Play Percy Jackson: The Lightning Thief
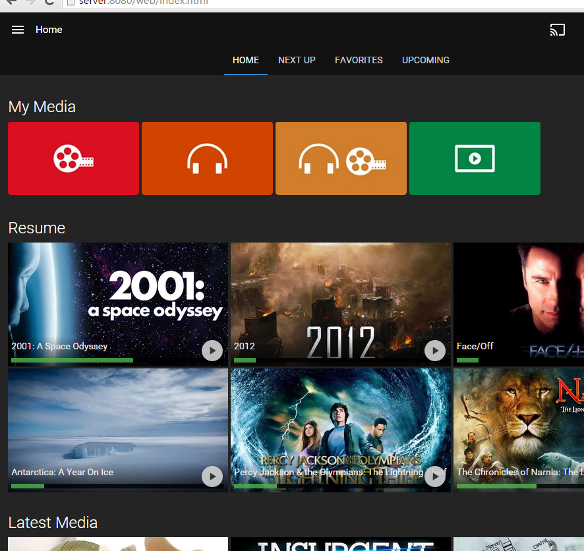This screenshot has height=551, width=584. [435, 477]
